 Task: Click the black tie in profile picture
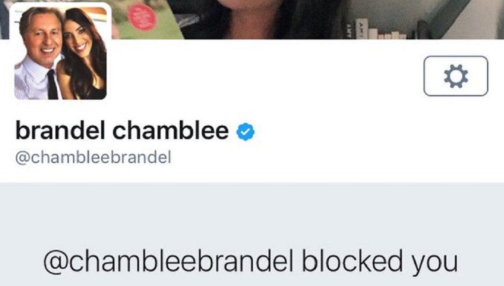point(52,84)
